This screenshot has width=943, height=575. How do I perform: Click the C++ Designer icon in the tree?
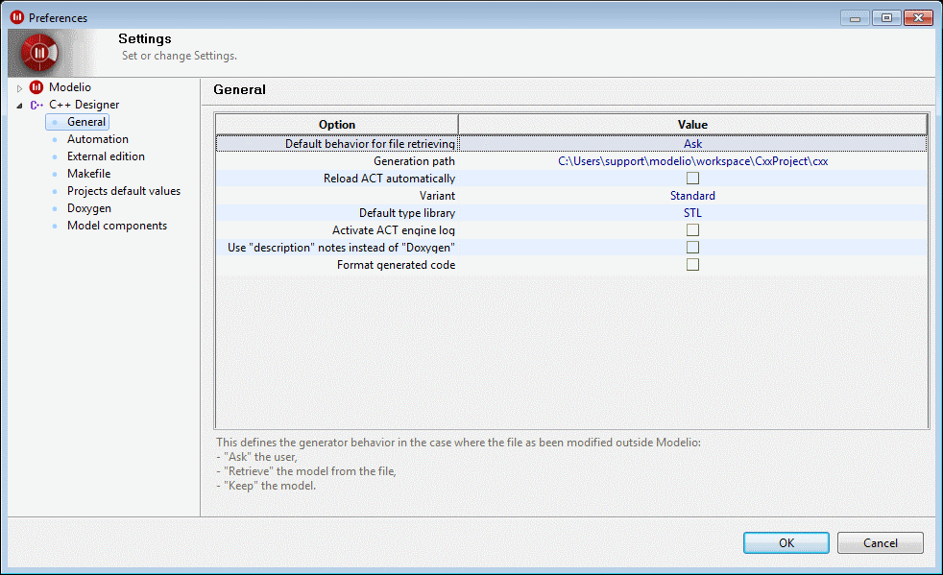(x=36, y=105)
